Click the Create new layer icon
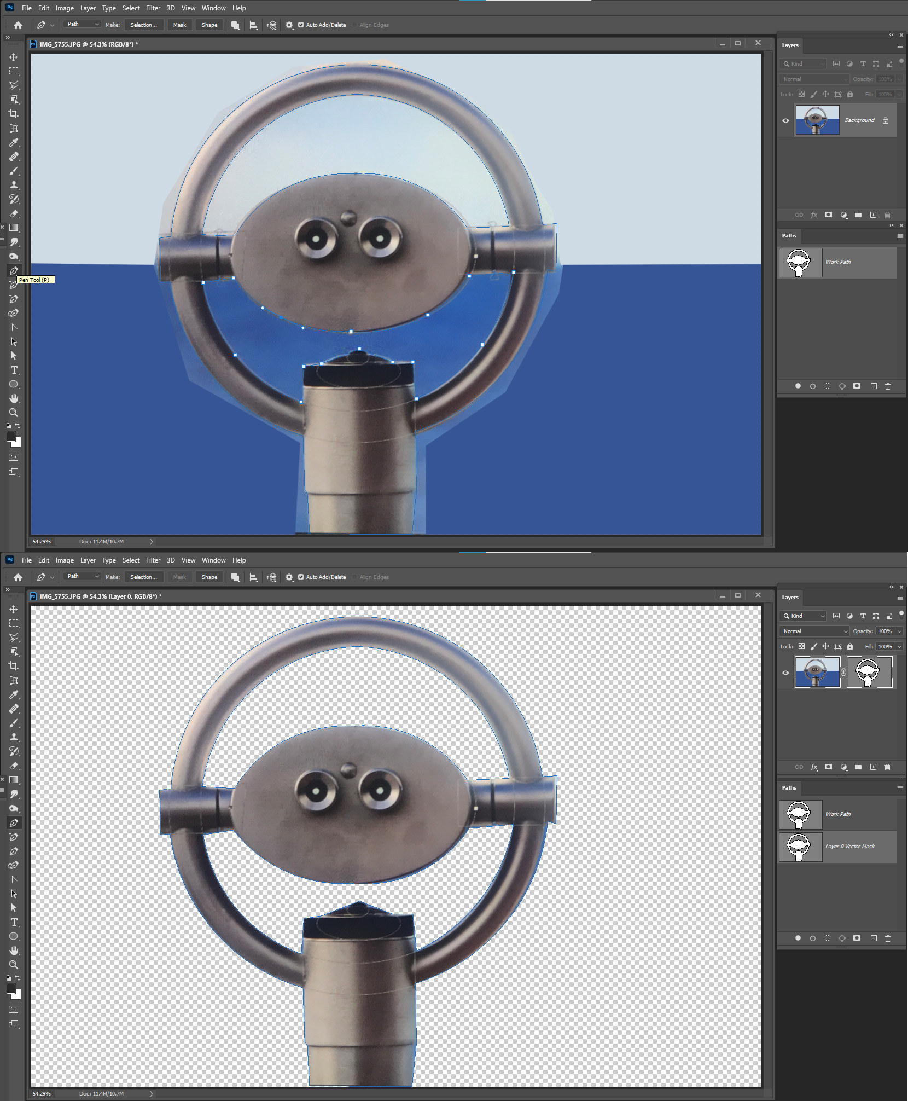Image resolution: width=908 pixels, height=1101 pixels. [872, 767]
